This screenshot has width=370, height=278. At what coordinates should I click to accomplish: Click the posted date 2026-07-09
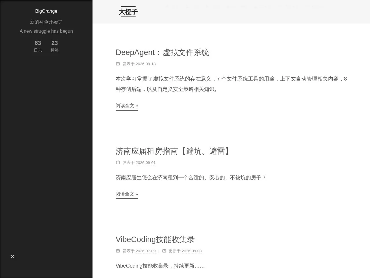click(146, 251)
